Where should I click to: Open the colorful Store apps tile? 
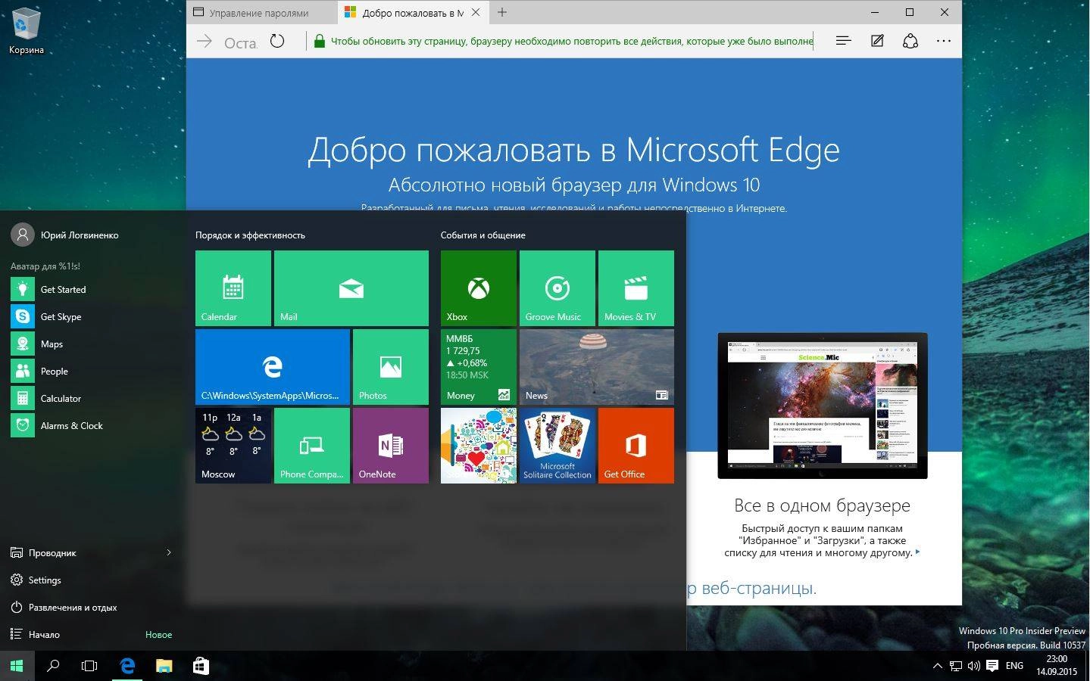click(479, 446)
